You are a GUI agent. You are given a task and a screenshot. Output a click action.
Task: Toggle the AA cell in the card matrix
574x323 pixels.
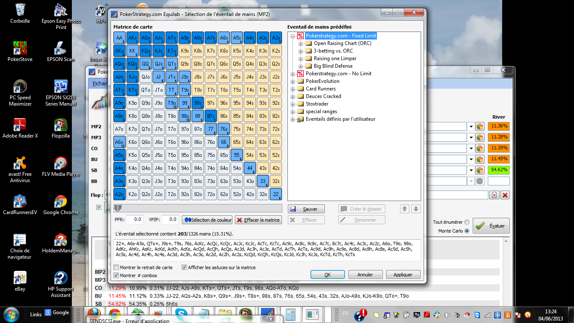(x=120, y=38)
